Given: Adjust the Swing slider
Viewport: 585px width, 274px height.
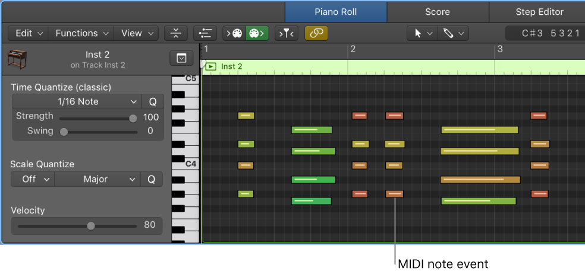Looking at the screenshot, I should coord(64,132).
